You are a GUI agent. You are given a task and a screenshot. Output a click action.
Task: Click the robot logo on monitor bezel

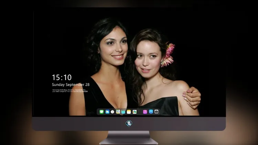129,124
